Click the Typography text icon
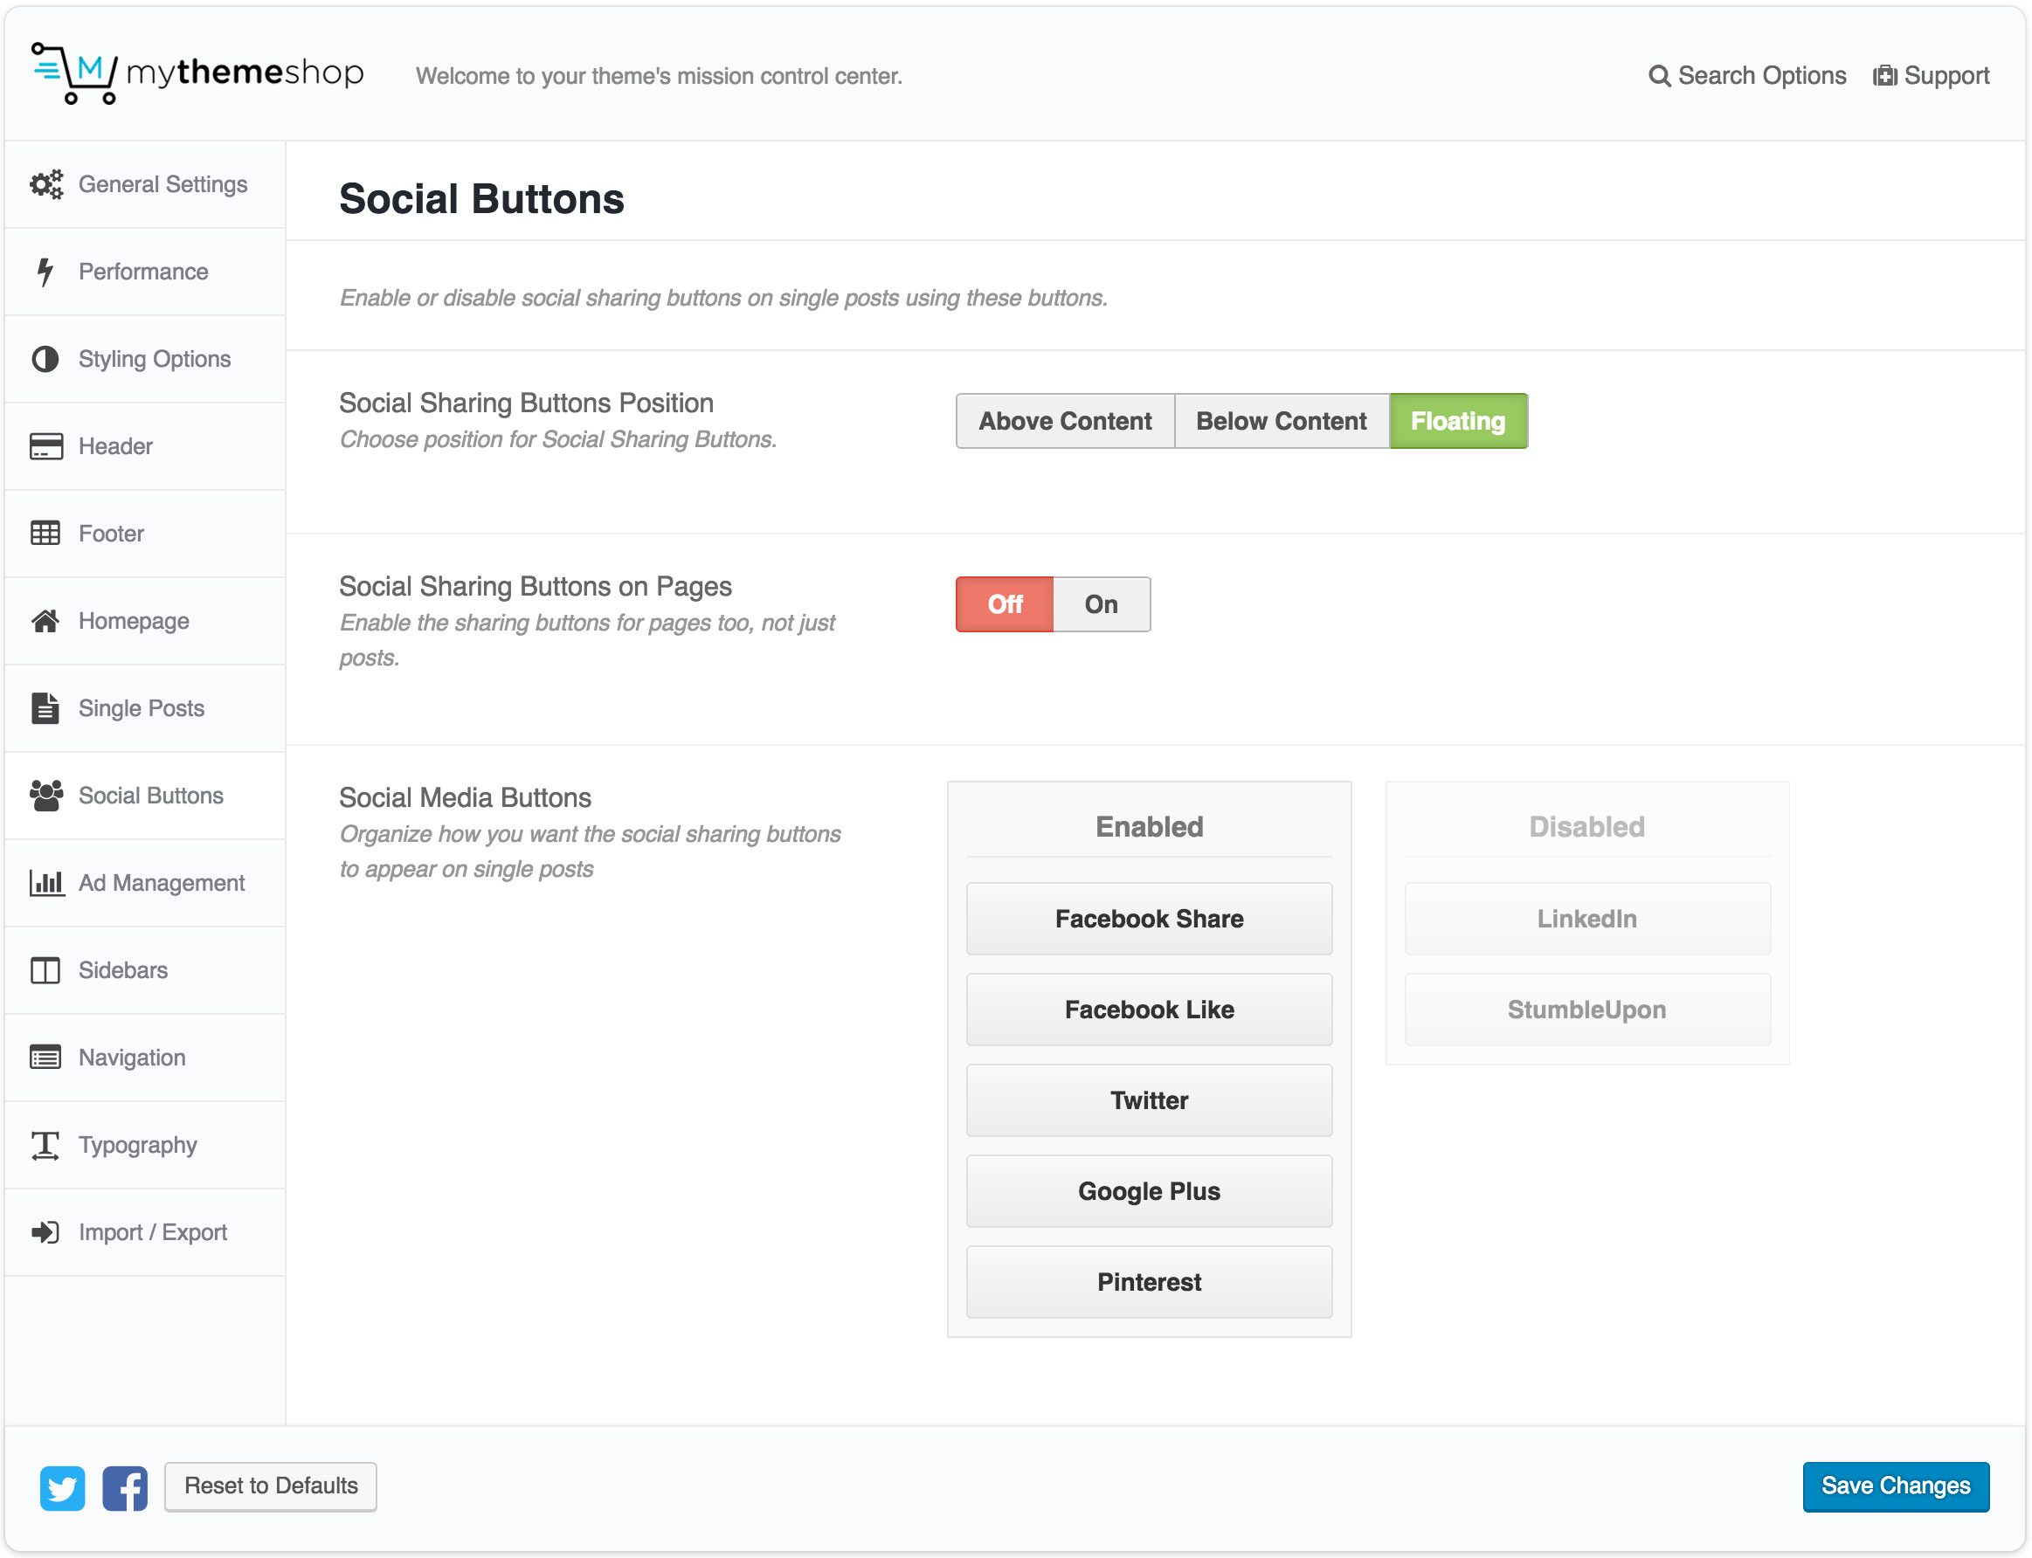Viewport: 2032px width, 1558px height. pyautogui.click(x=45, y=1145)
